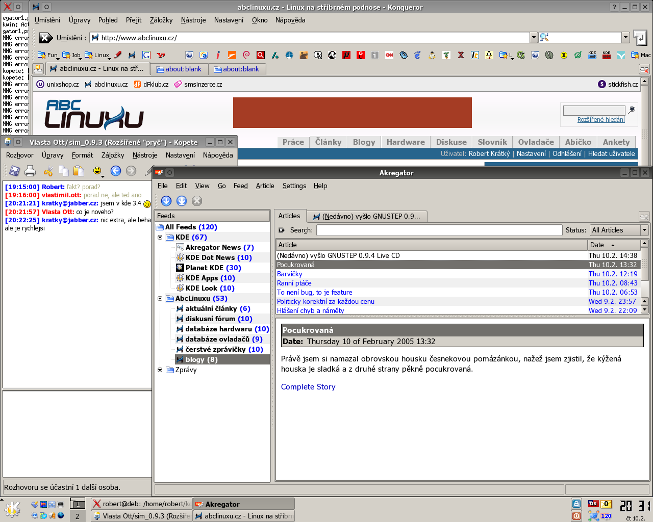Collapse the Zprávy feed folder
This screenshot has height=522, width=653.
[160, 370]
